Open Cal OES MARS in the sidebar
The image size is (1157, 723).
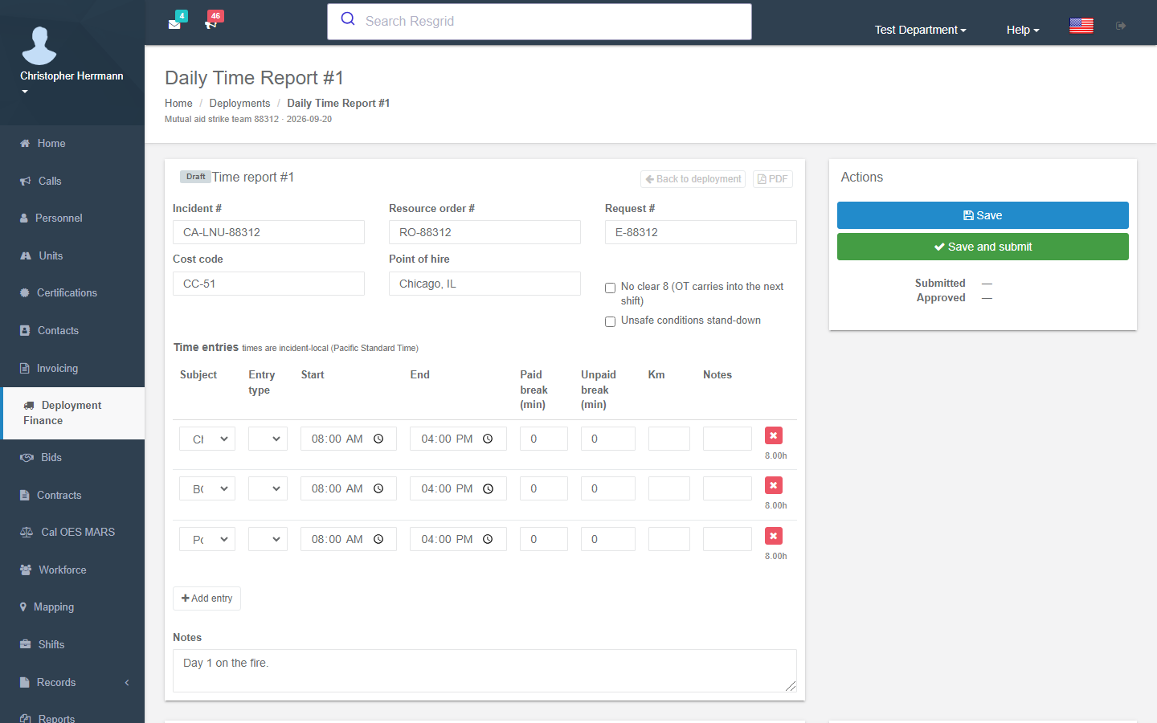pyautogui.click(x=72, y=532)
